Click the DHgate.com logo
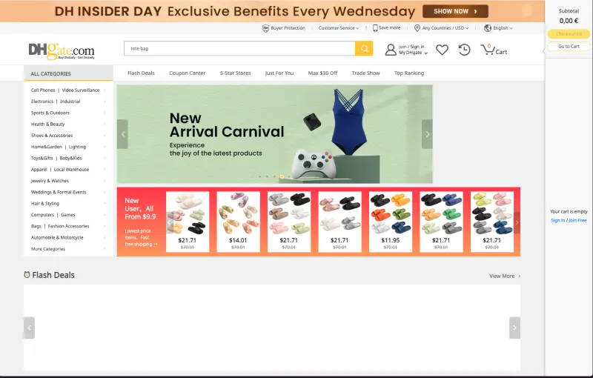The width and height of the screenshot is (593, 378). [x=62, y=51]
